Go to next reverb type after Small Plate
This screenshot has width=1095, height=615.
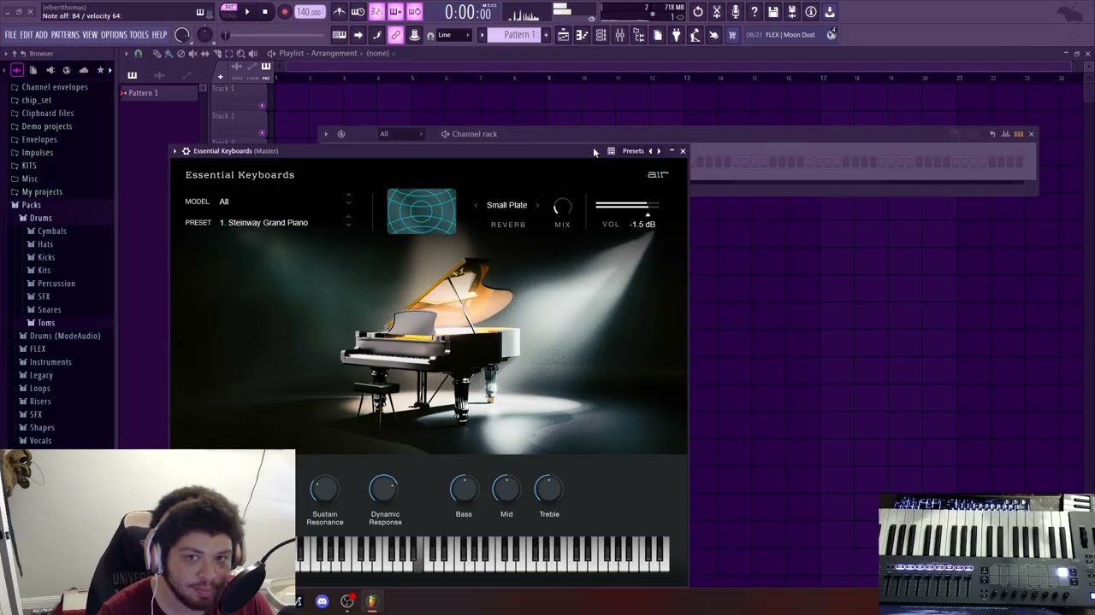pos(537,205)
